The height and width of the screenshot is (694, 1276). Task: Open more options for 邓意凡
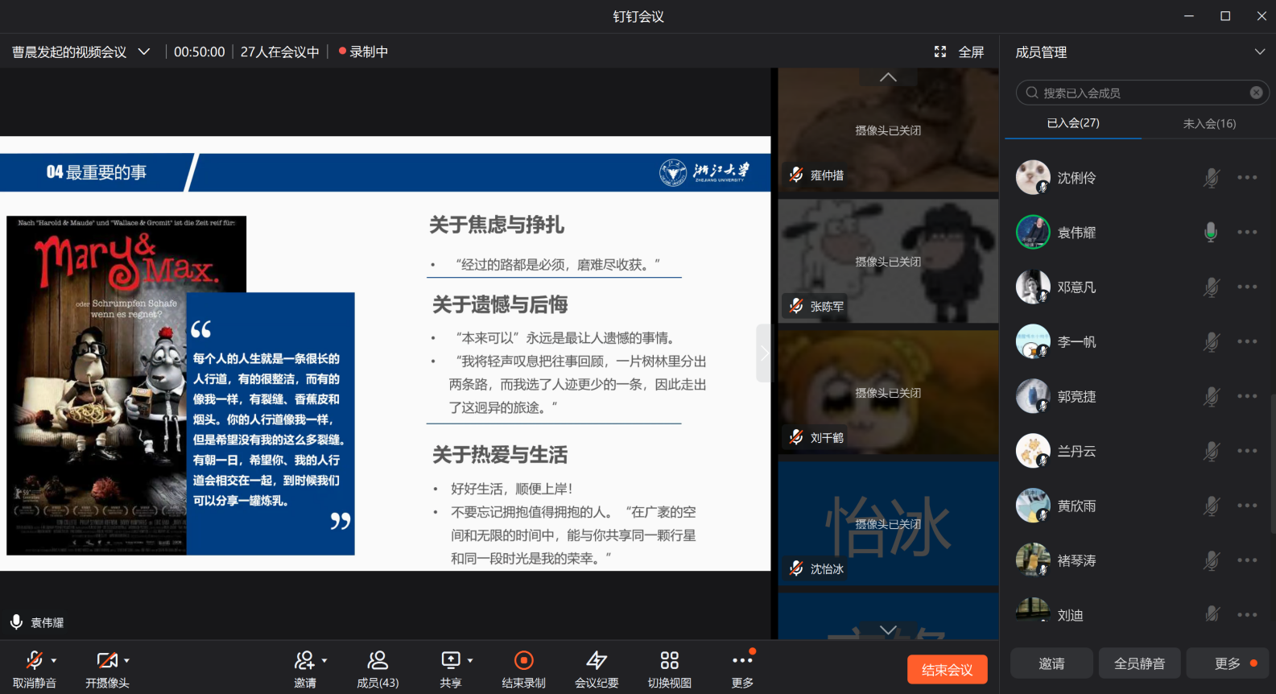pyautogui.click(x=1247, y=287)
